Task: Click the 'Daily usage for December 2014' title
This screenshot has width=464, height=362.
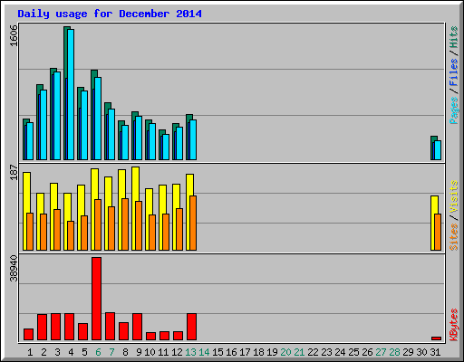Action: (x=110, y=14)
